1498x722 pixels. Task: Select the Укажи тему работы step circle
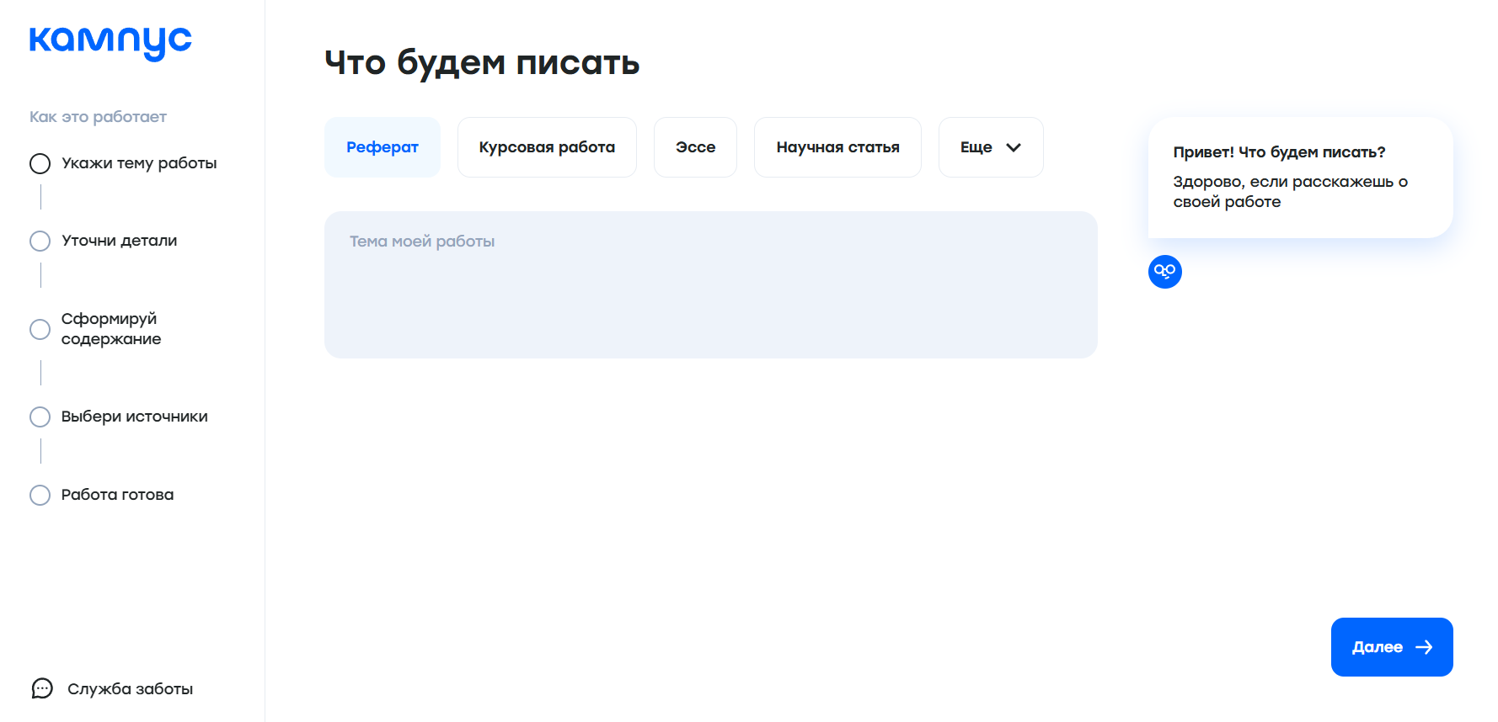tap(40, 163)
